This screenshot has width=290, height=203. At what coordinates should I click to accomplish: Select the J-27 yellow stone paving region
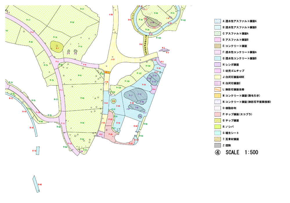tap(113, 59)
